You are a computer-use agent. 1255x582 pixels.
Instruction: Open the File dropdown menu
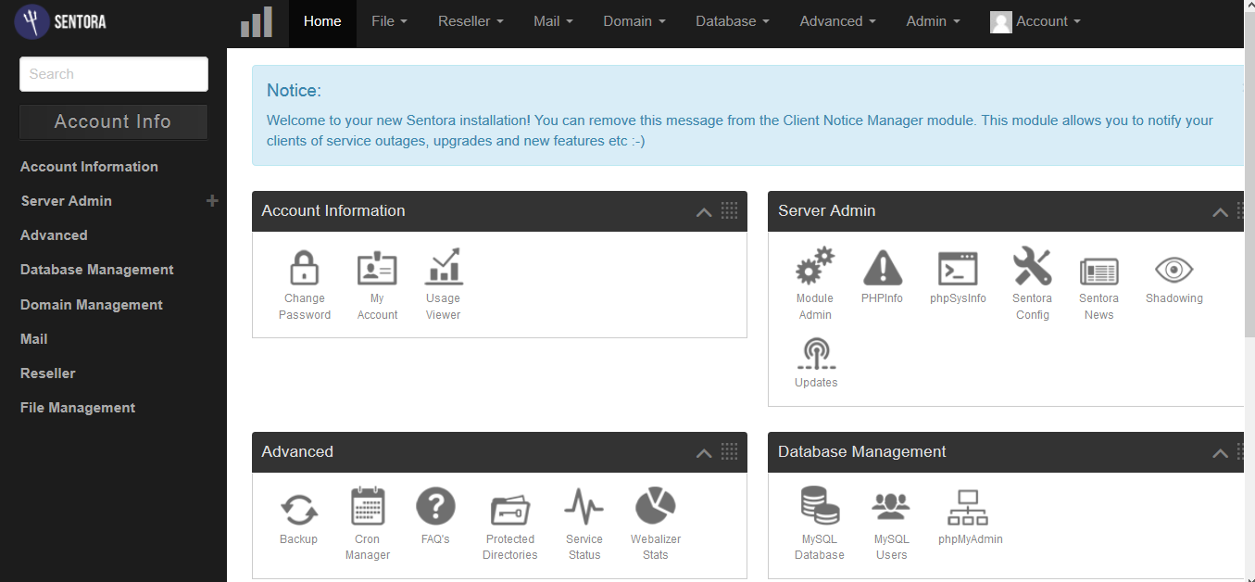[389, 21]
